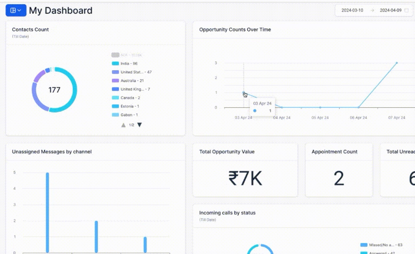415x254 pixels.
Task: Select the 04 Apr 24 data point
Action: pos(282,107)
